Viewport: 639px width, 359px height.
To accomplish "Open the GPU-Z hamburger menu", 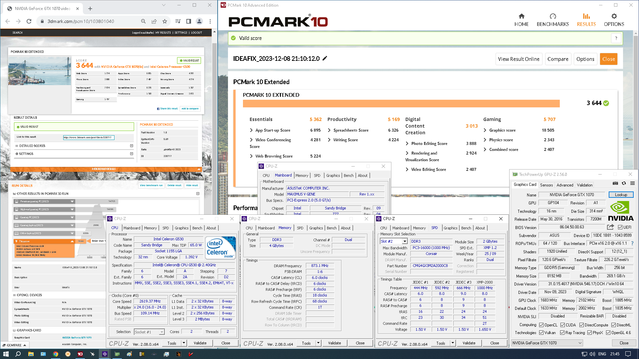I will coord(632,183).
